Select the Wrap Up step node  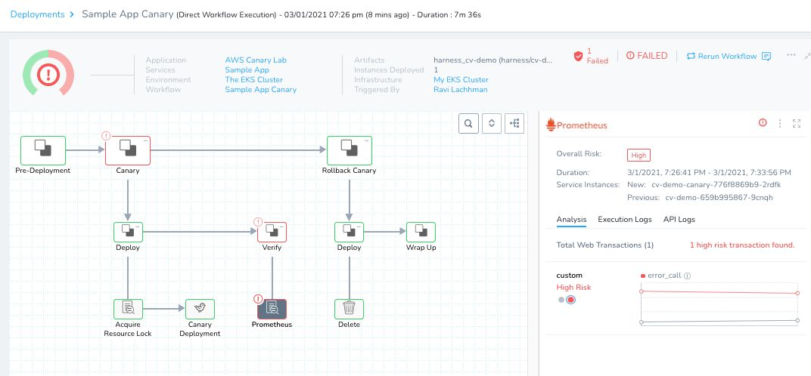point(421,232)
